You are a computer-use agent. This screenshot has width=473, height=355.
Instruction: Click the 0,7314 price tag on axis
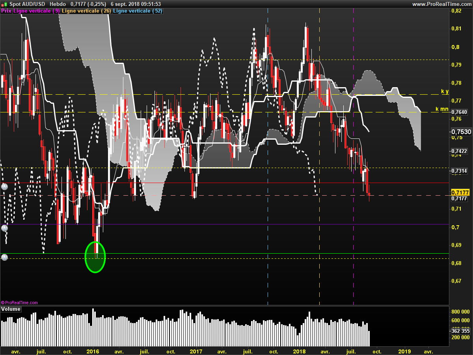coord(459,171)
